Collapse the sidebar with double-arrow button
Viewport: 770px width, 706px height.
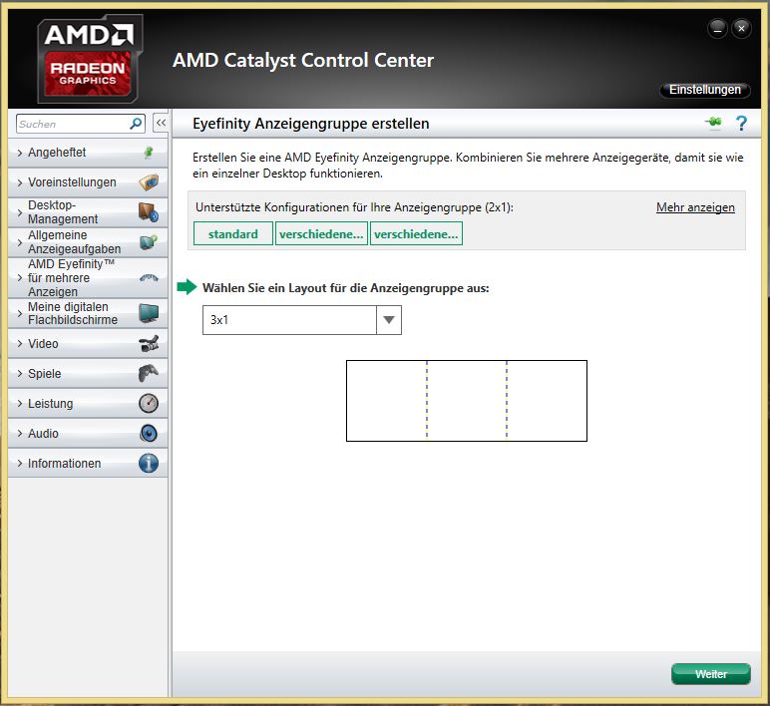(161, 123)
